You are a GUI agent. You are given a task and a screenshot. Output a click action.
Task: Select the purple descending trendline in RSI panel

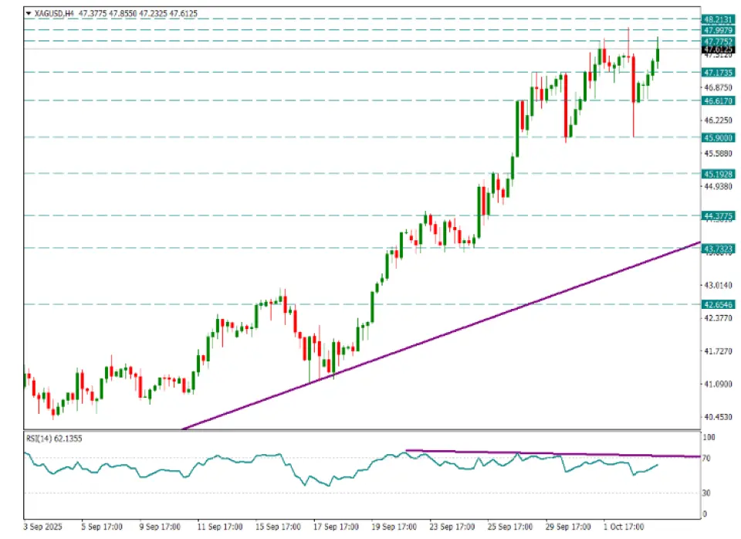point(540,454)
